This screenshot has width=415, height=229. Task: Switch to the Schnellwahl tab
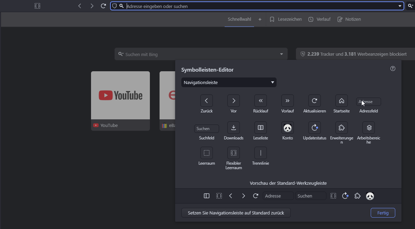[239, 19]
